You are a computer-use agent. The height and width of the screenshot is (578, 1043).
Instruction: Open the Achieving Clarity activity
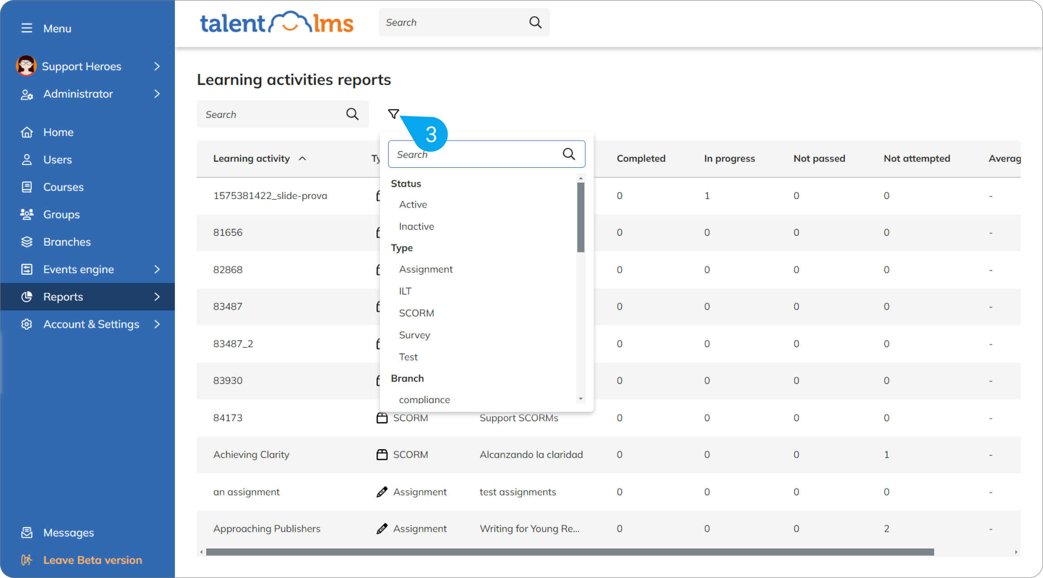tap(251, 455)
